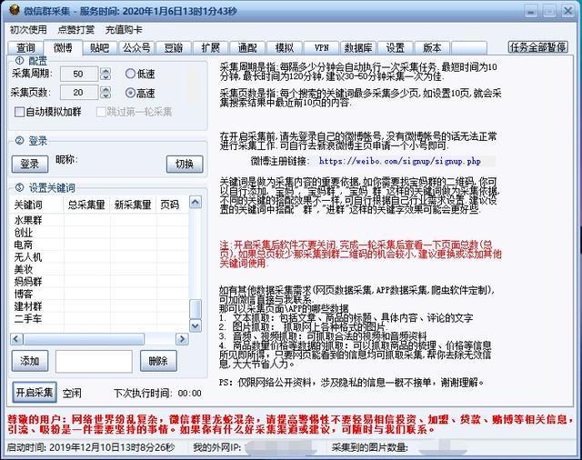Switch to the 豆瓣 tab
This screenshot has height=460, width=582.
[174, 48]
